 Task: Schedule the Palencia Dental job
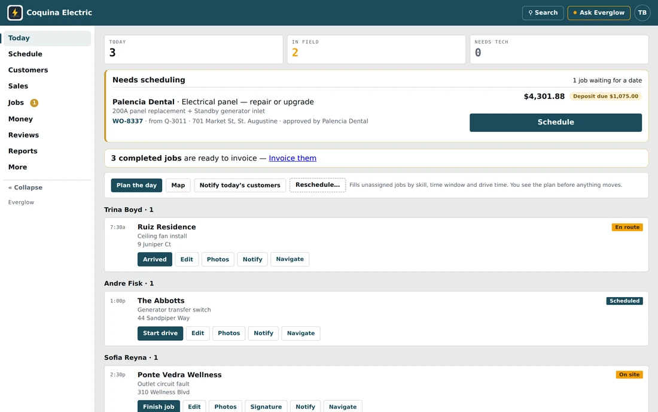[x=556, y=122]
